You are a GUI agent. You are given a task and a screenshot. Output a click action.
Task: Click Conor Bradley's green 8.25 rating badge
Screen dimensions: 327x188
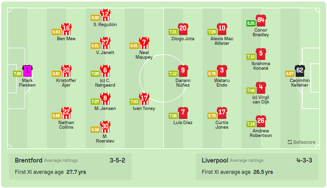coord(251,23)
